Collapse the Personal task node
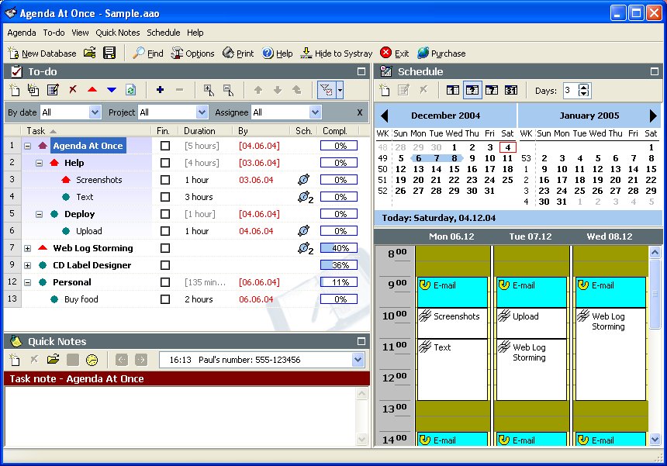667x466 pixels. (x=27, y=282)
